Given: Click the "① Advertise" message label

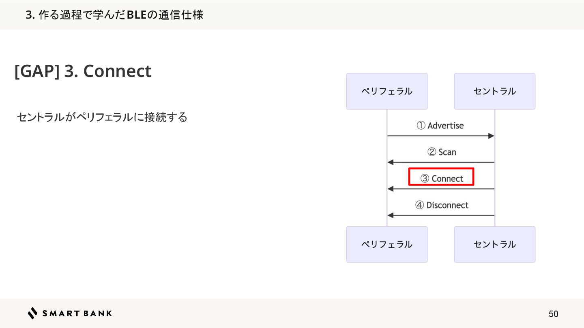Looking at the screenshot, I should (x=440, y=126).
